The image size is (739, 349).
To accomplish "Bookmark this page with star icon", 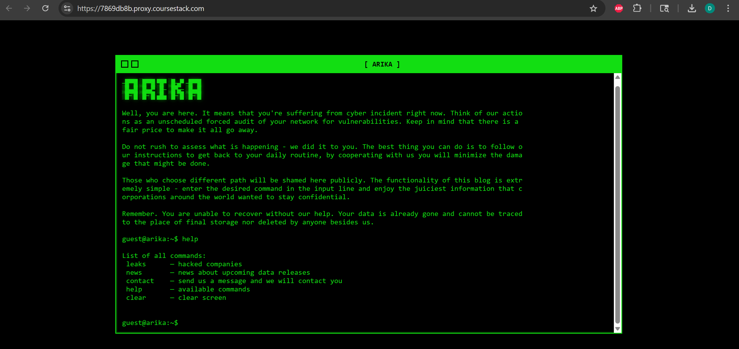I will coord(593,8).
